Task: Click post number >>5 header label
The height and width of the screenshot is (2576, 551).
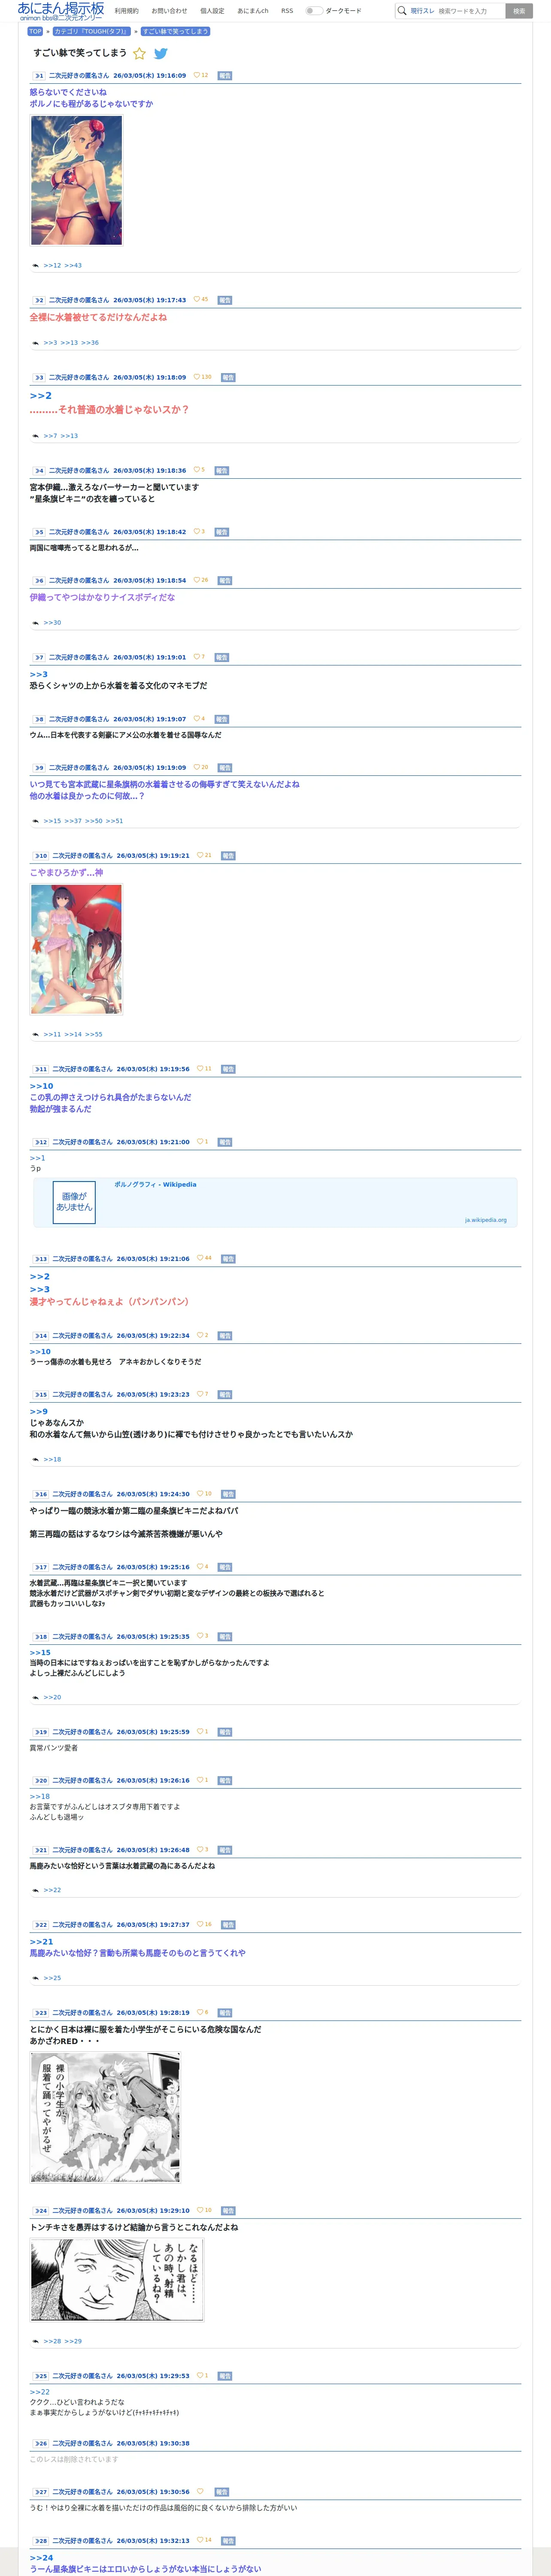Action: click(38, 532)
